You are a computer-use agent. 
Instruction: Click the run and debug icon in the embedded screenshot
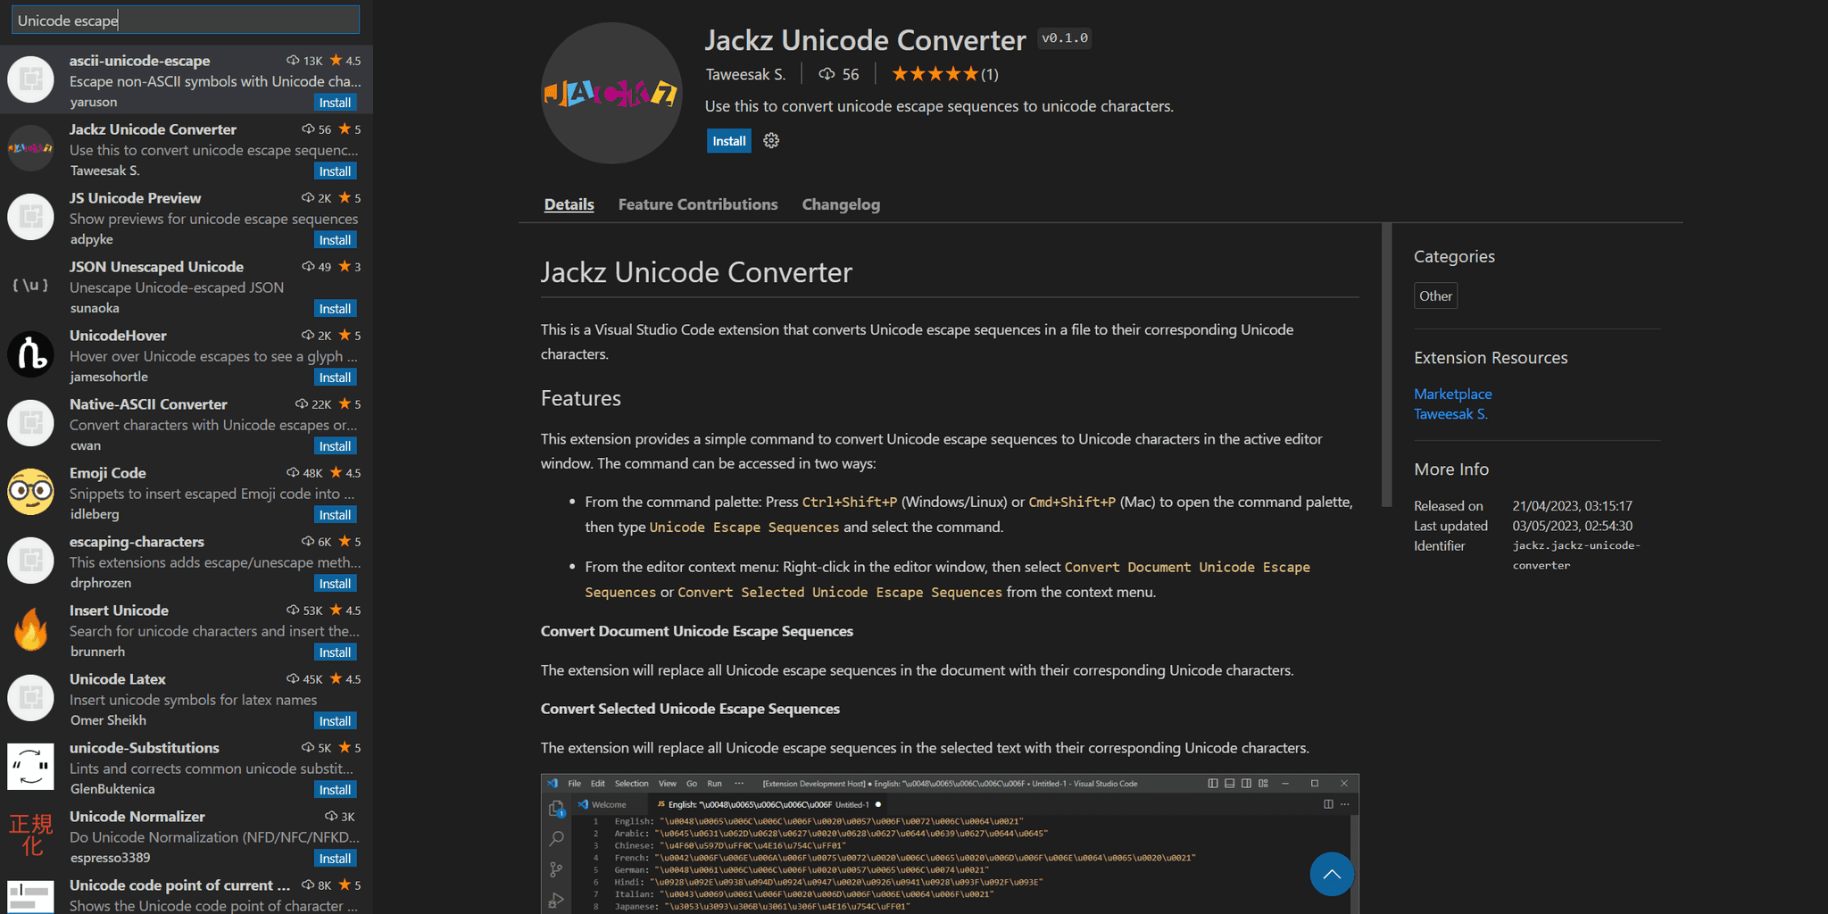(556, 900)
